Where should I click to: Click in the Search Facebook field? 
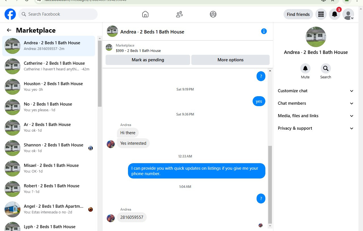(x=58, y=14)
